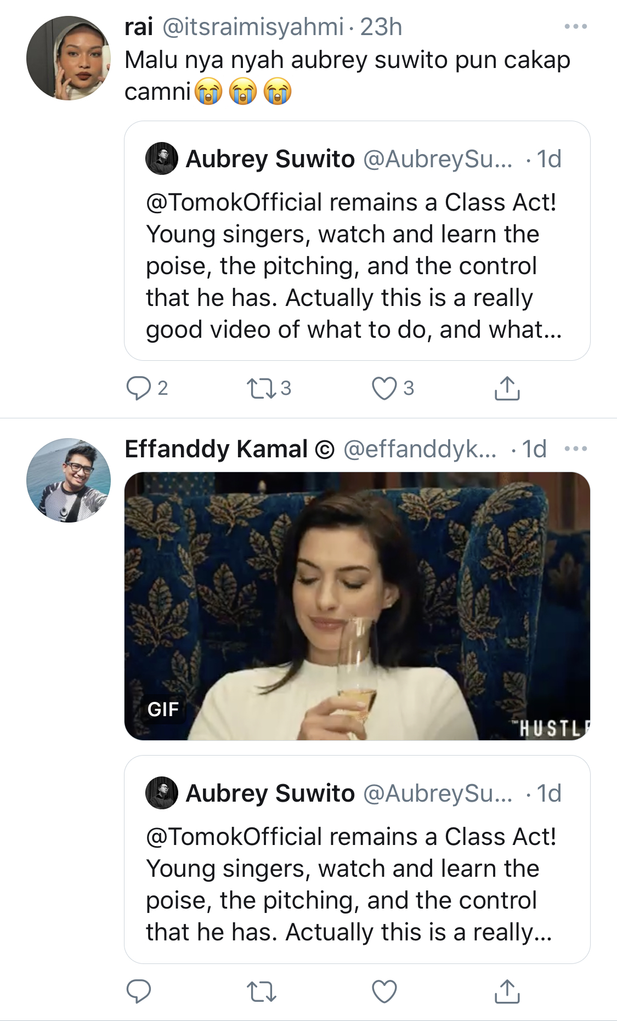Share Effanddy Kamal's tweet
This screenshot has width=617, height=1021.
tap(507, 991)
